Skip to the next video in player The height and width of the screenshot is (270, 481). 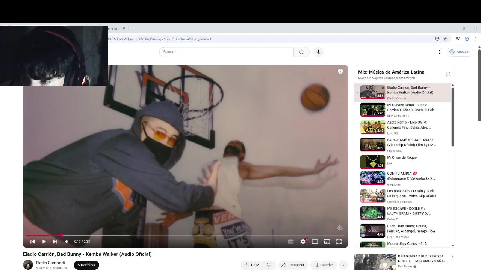pos(55,241)
